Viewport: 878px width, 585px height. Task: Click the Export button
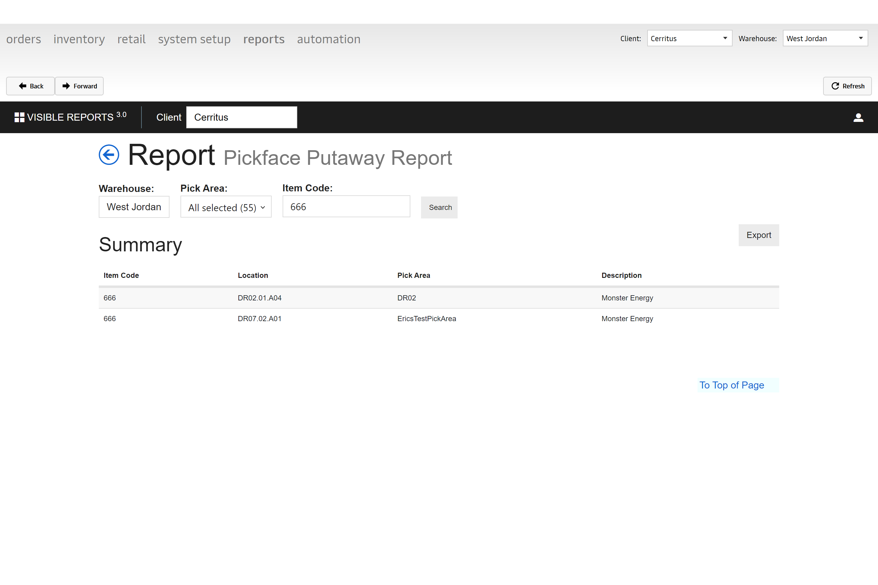coord(758,235)
